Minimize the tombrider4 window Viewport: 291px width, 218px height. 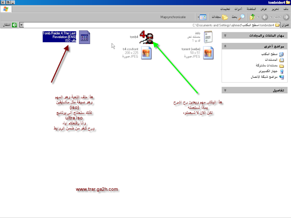point(13,3)
